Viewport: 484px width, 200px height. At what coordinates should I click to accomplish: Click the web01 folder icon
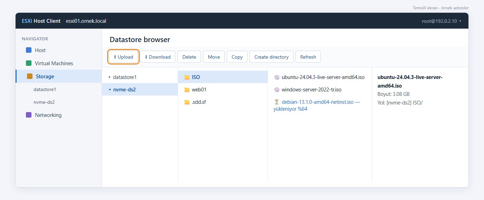click(x=187, y=90)
